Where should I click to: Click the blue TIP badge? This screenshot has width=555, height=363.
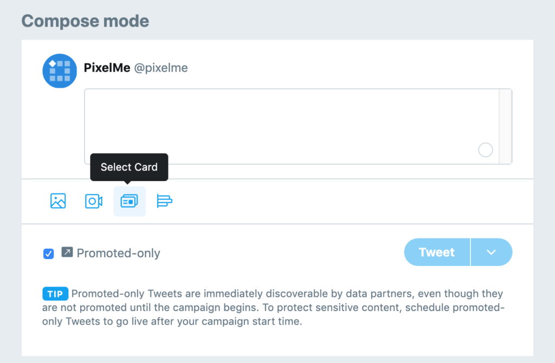point(55,294)
